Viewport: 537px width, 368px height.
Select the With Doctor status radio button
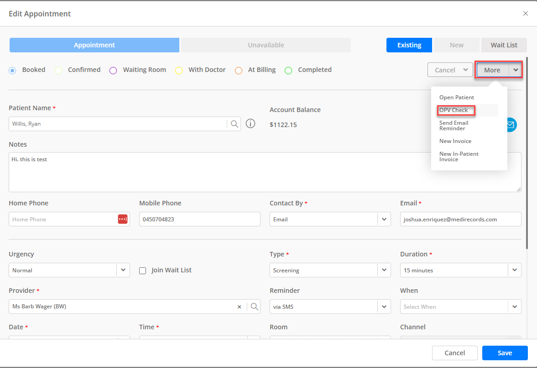pyautogui.click(x=179, y=71)
